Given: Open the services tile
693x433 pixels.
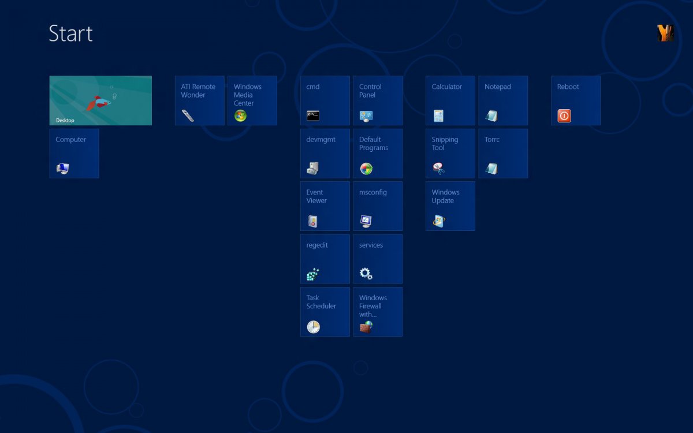Looking at the screenshot, I should [377, 259].
